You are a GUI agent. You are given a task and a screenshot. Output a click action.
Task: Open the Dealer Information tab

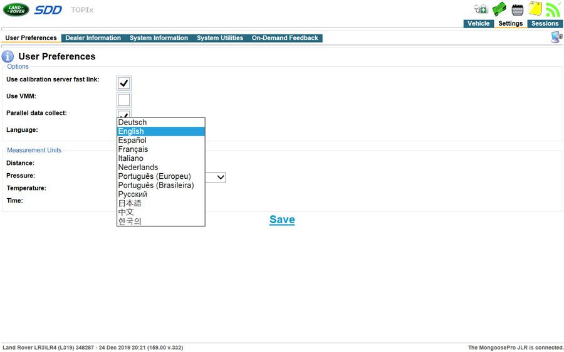point(93,38)
